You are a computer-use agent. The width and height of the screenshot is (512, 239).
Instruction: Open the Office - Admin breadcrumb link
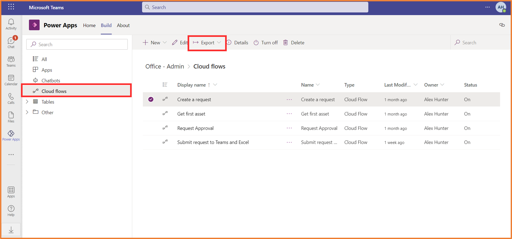pyautogui.click(x=164, y=66)
